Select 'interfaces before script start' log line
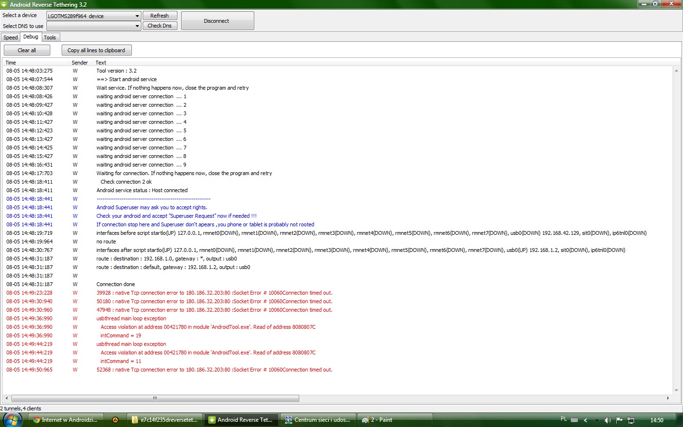This screenshot has height=427, width=683. tap(371, 233)
